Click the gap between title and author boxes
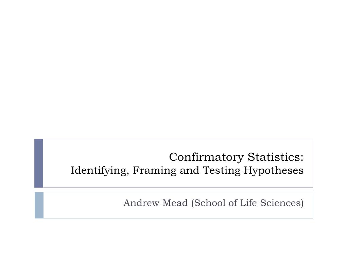 pyautogui.click(x=174, y=190)
